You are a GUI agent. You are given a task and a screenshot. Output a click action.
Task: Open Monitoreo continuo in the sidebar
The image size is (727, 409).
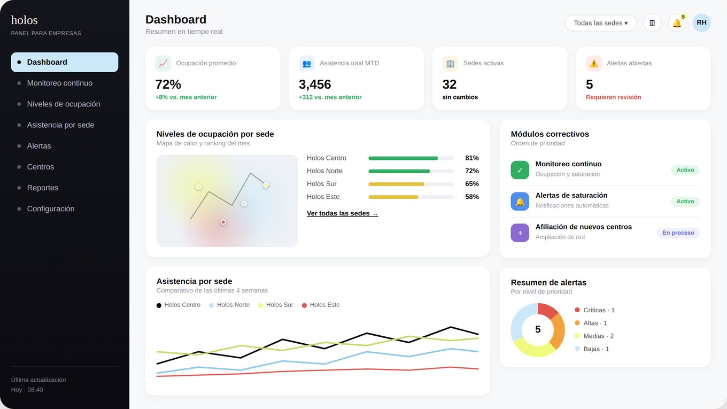pos(65,83)
